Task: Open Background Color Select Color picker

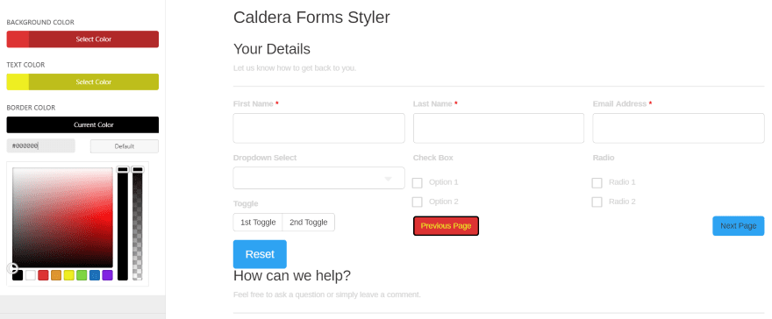Action: [82, 39]
